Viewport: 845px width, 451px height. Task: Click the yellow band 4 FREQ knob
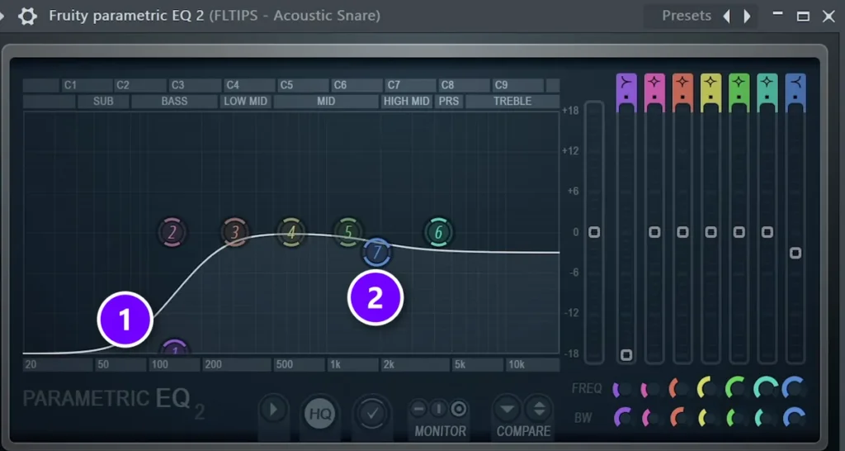pos(709,388)
